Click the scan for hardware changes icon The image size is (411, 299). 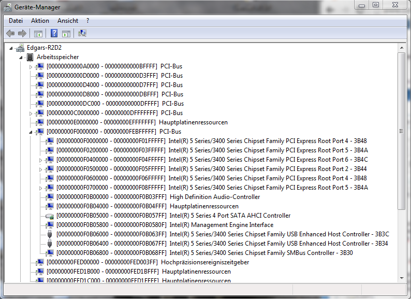click(x=82, y=33)
